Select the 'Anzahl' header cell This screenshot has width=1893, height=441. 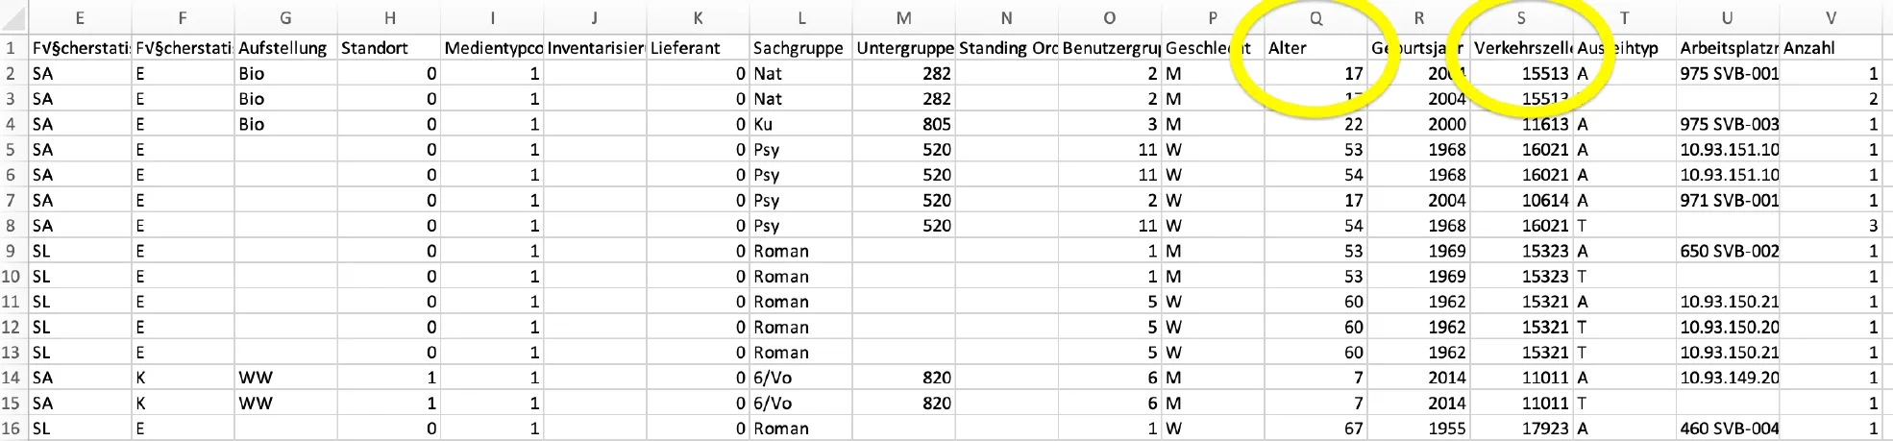(x=1831, y=48)
